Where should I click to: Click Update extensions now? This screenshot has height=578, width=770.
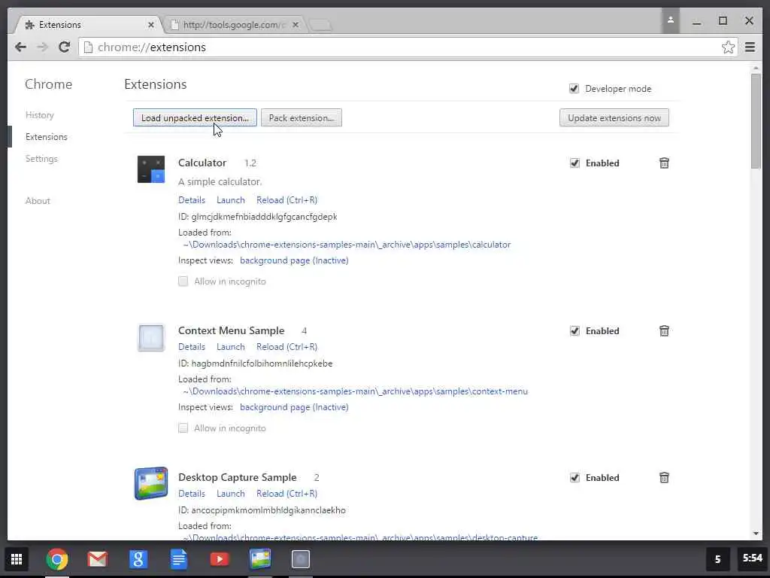[614, 118]
